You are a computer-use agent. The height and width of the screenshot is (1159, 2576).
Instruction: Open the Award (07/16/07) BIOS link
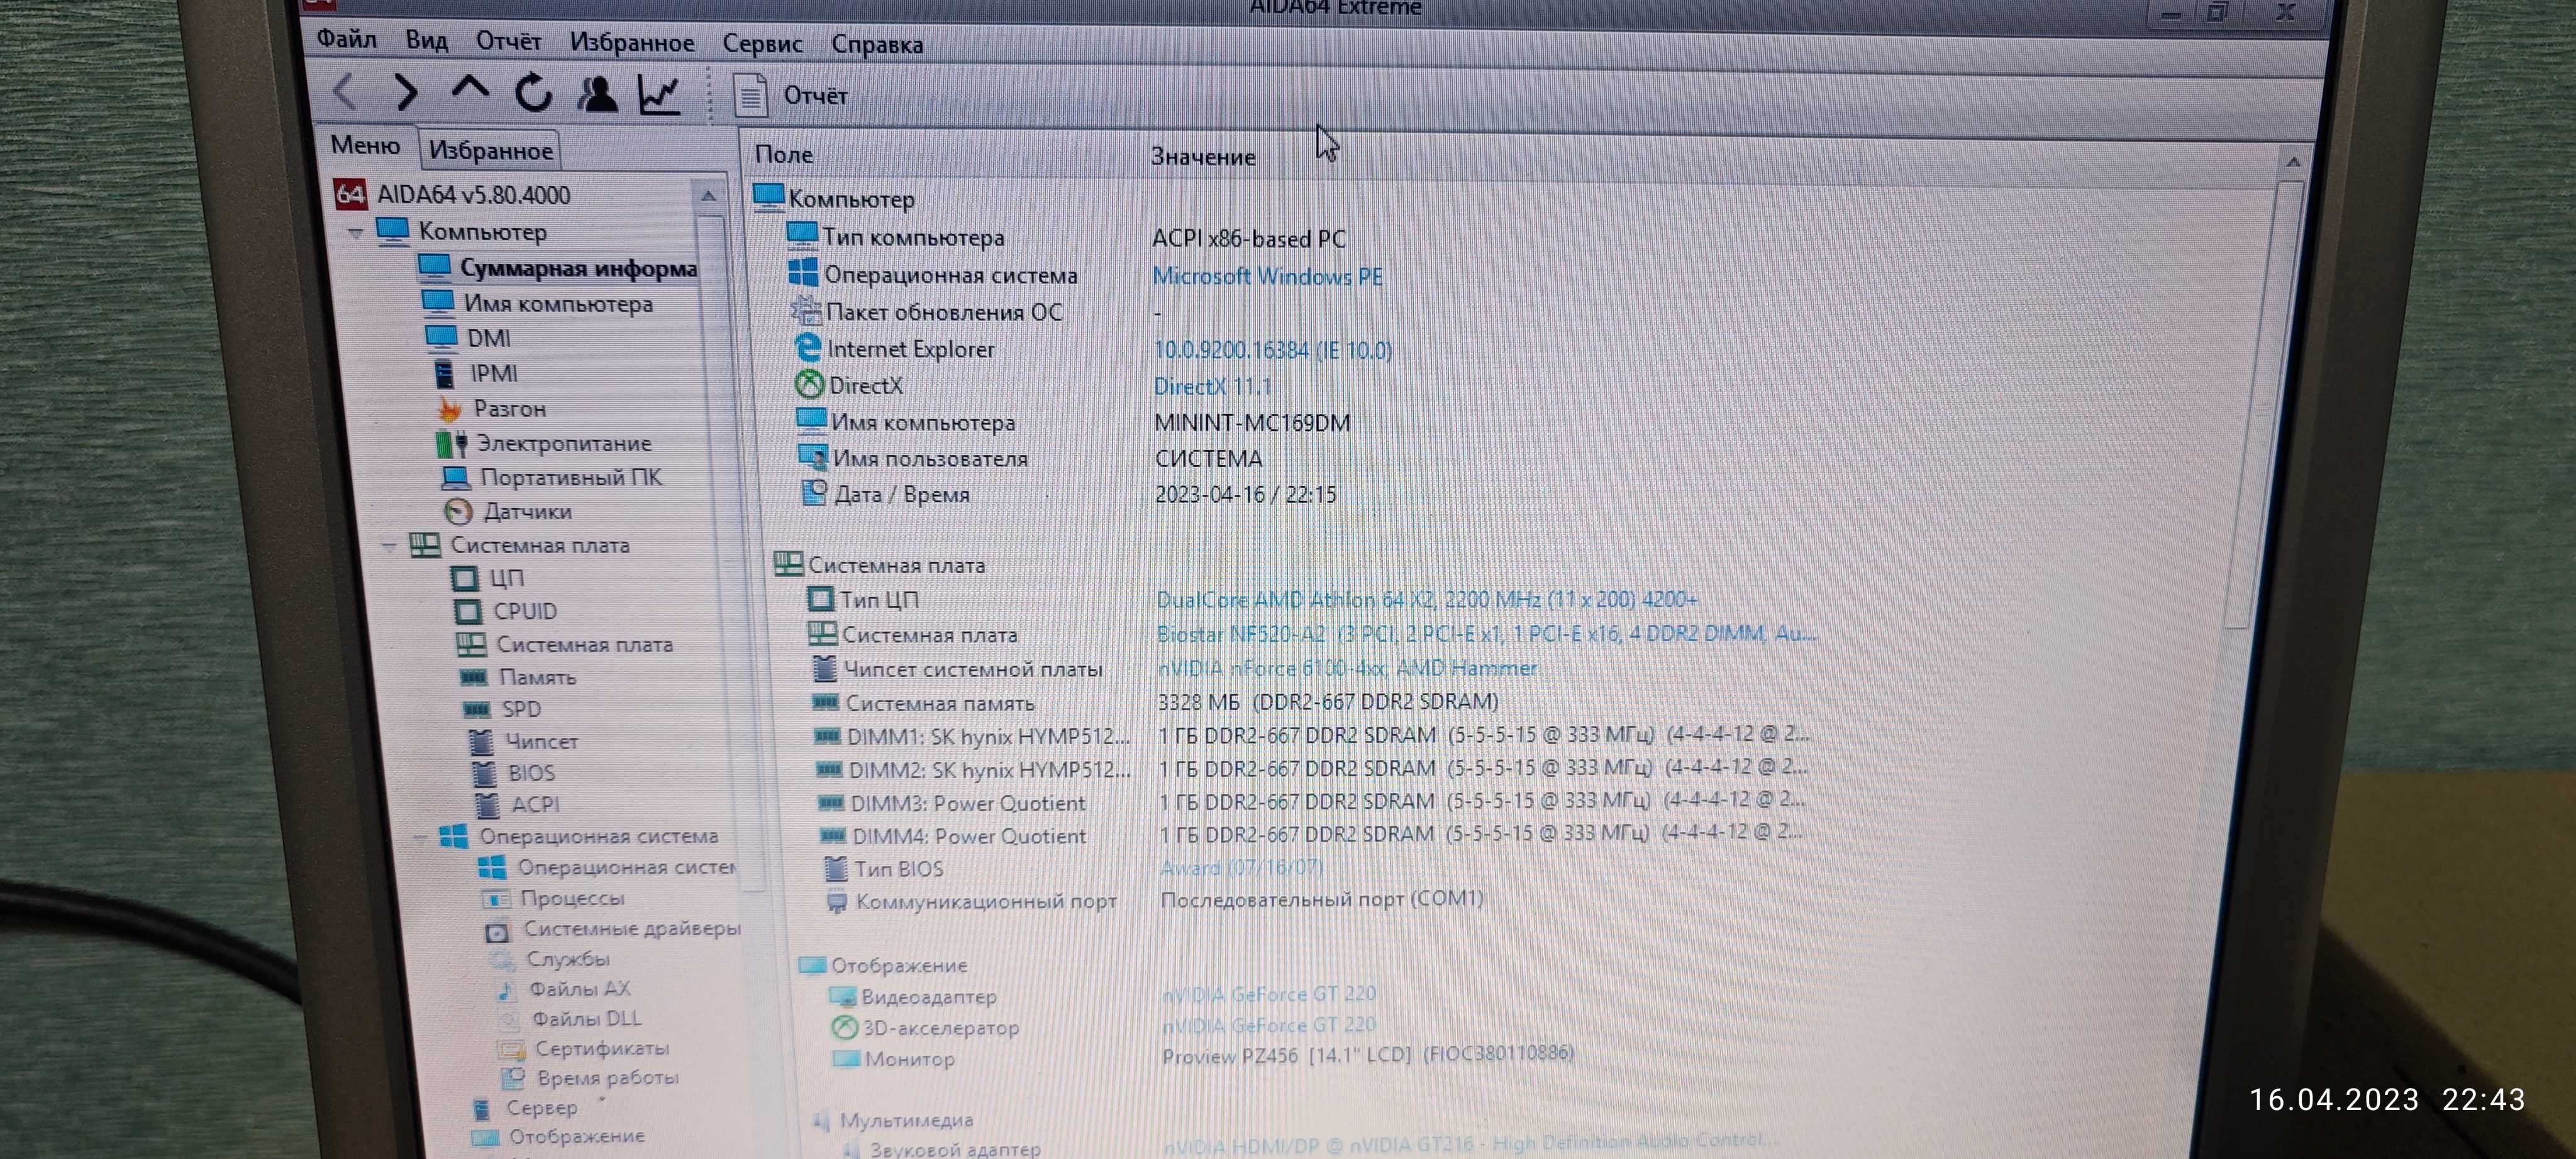coord(1241,867)
